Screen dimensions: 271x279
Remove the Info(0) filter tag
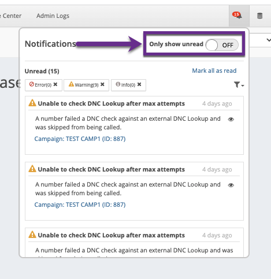[139, 84]
